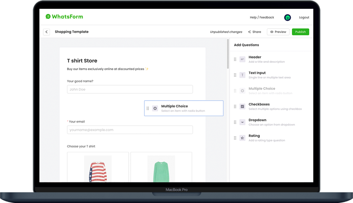Click the Share label
Screen dimensions: 353x203
257,32
